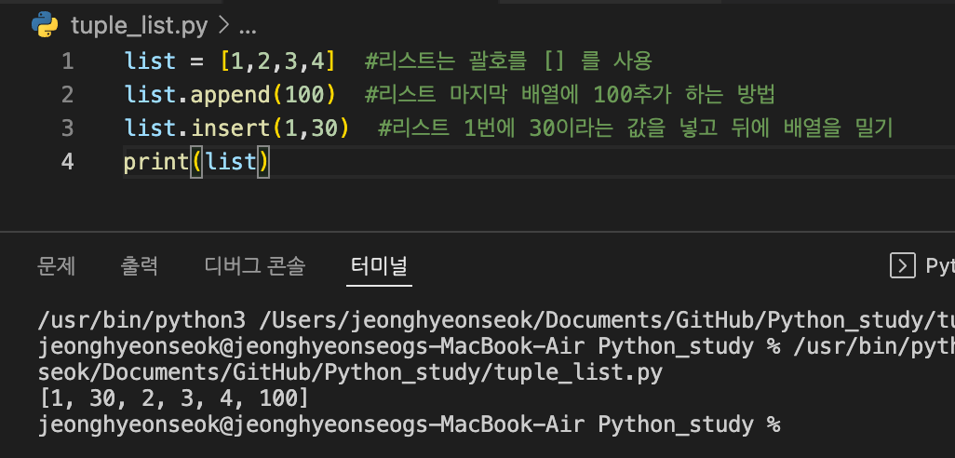955x458 pixels.
Task: Open the 디버그 콘솔 tab
Action: click(255, 266)
